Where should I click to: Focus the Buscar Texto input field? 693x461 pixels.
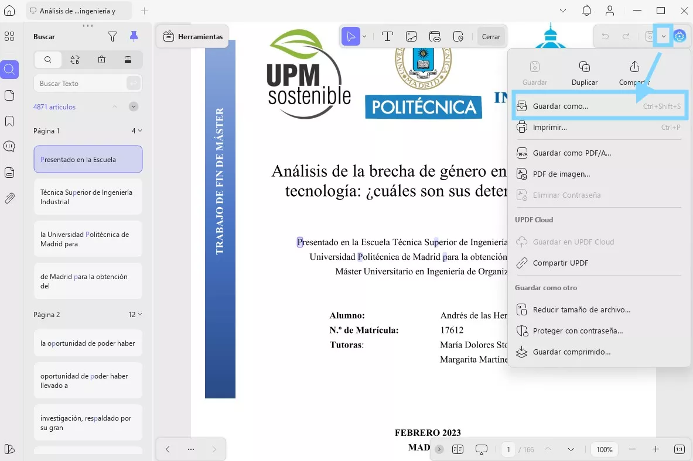87,84
